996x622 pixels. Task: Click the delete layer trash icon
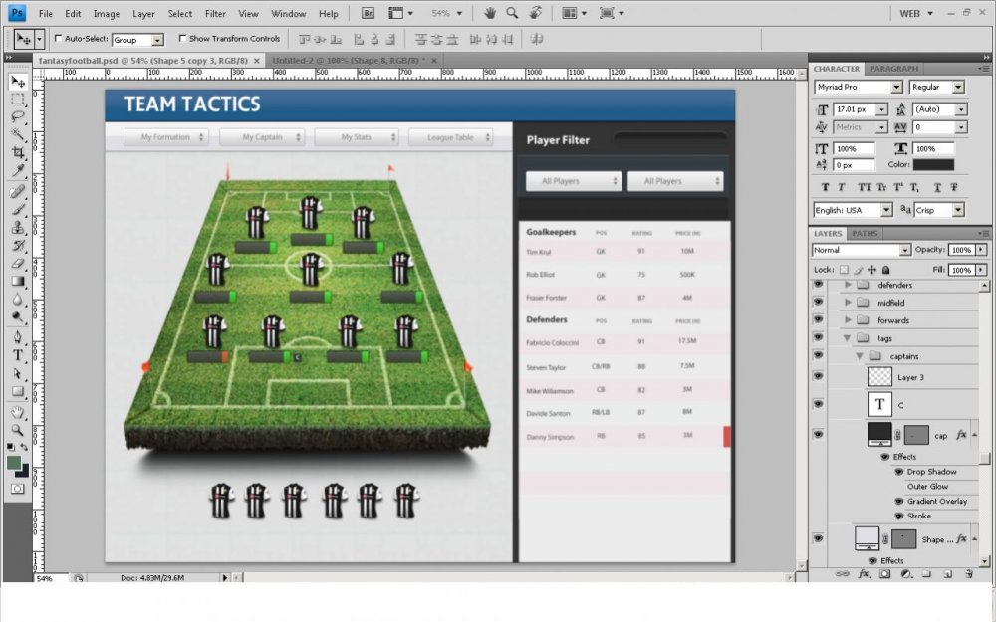(x=968, y=574)
